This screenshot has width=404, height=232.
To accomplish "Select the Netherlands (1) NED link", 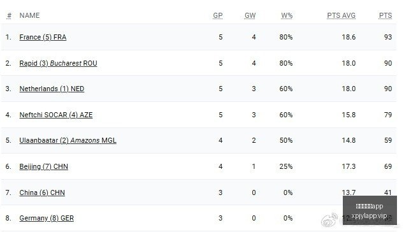I will tap(52, 89).
